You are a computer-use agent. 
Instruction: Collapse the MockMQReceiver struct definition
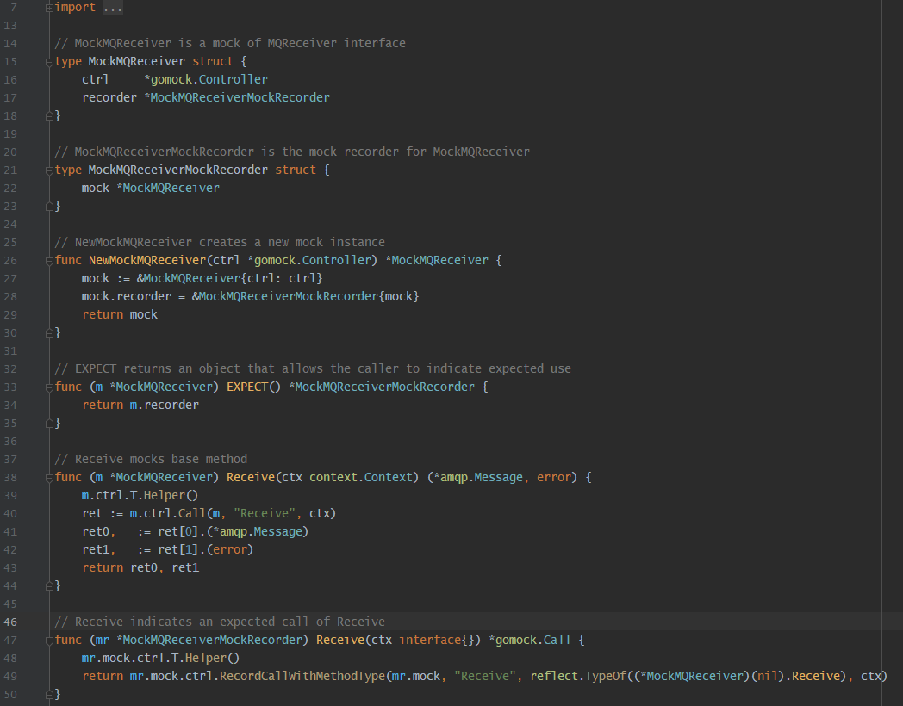coord(49,61)
